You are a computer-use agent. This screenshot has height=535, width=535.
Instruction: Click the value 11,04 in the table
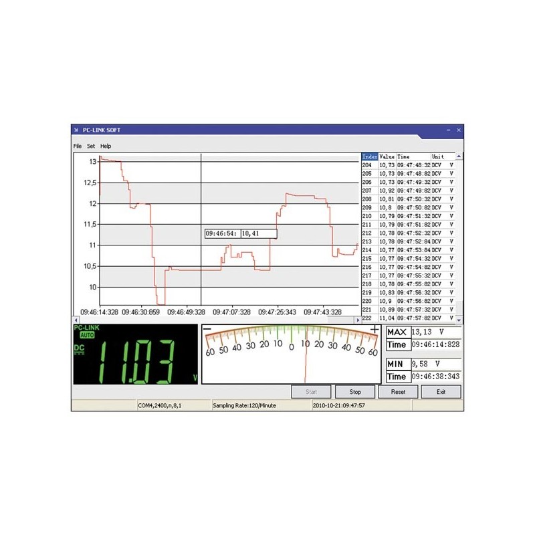pos(387,318)
